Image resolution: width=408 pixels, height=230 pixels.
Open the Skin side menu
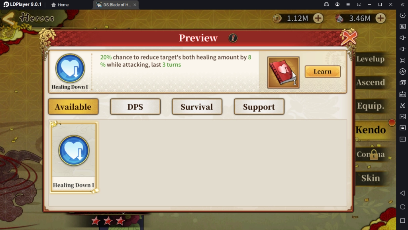371,178
